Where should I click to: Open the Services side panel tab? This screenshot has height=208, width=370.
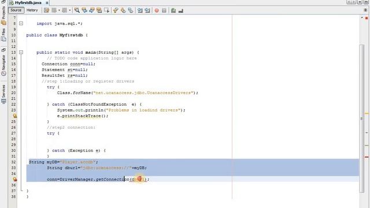point(3,94)
